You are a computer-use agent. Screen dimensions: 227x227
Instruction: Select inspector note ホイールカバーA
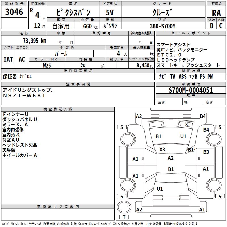click(x=20, y=155)
